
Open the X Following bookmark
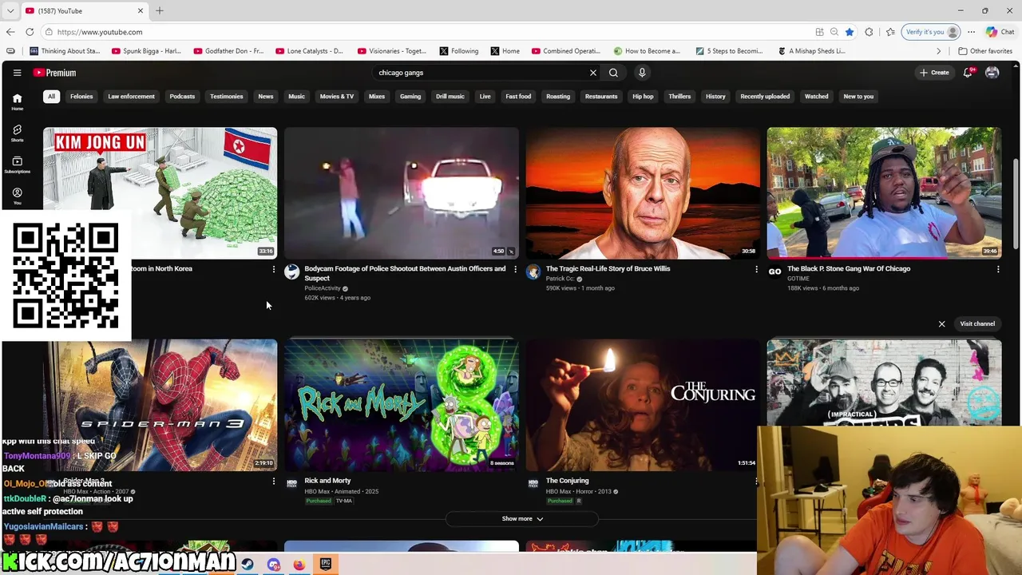pyautogui.click(x=459, y=51)
